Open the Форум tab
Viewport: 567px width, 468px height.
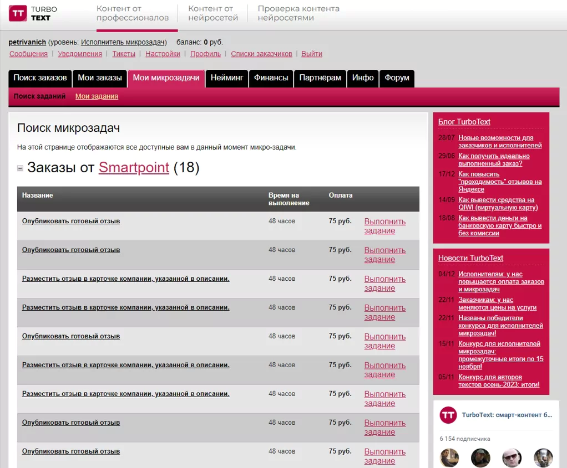(397, 78)
